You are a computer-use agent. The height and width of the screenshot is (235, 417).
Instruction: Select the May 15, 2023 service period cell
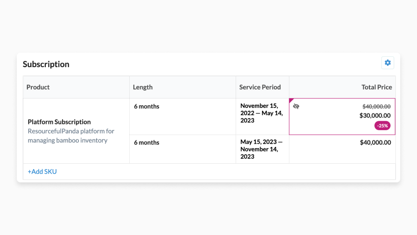tap(262, 149)
